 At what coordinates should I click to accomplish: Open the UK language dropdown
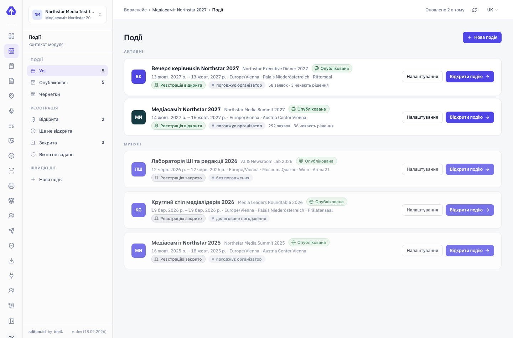[x=493, y=10]
